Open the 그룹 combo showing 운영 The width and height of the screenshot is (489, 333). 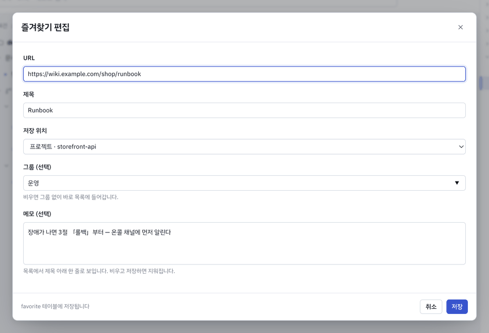pyautogui.click(x=244, y=183)
